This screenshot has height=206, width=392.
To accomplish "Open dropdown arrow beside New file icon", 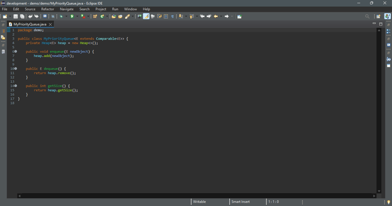I will click(9, 17).
